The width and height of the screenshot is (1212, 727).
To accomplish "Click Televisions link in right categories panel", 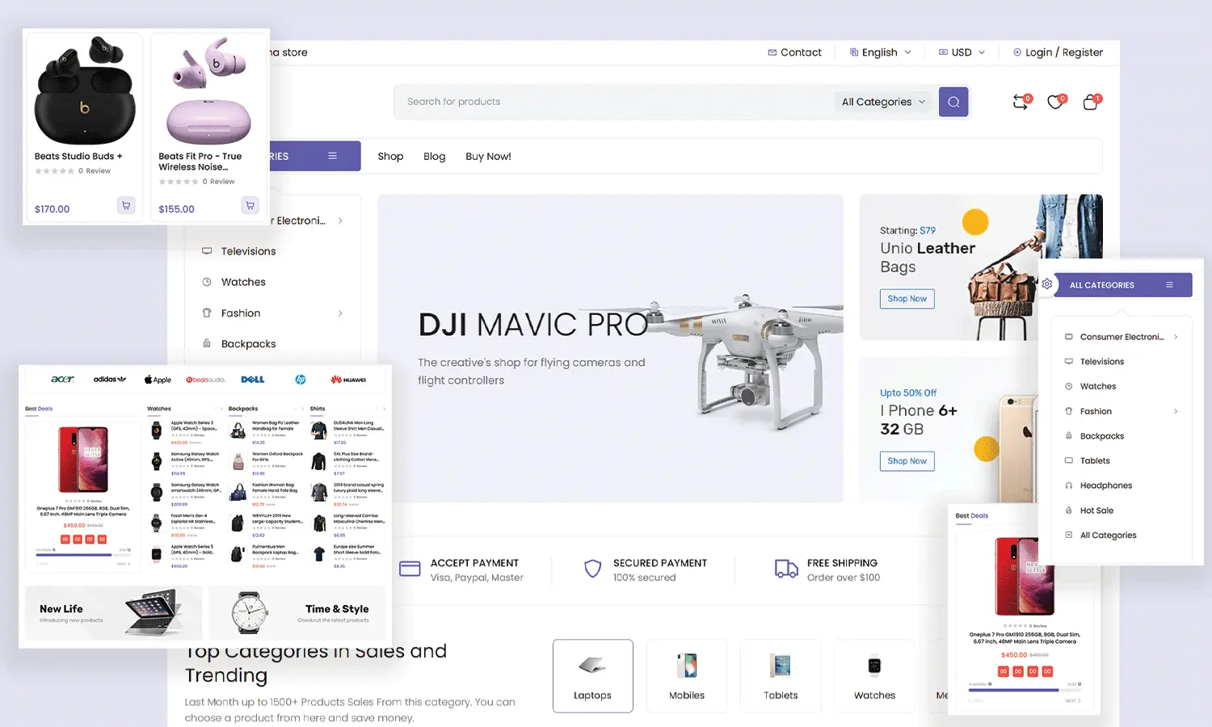I will [1101, 362].
